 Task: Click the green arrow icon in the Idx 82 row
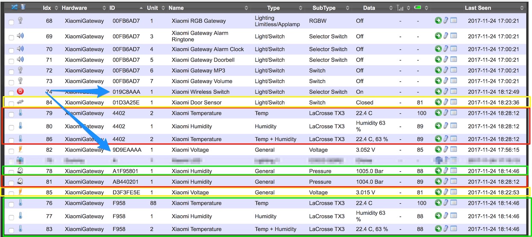click(438, 150)
